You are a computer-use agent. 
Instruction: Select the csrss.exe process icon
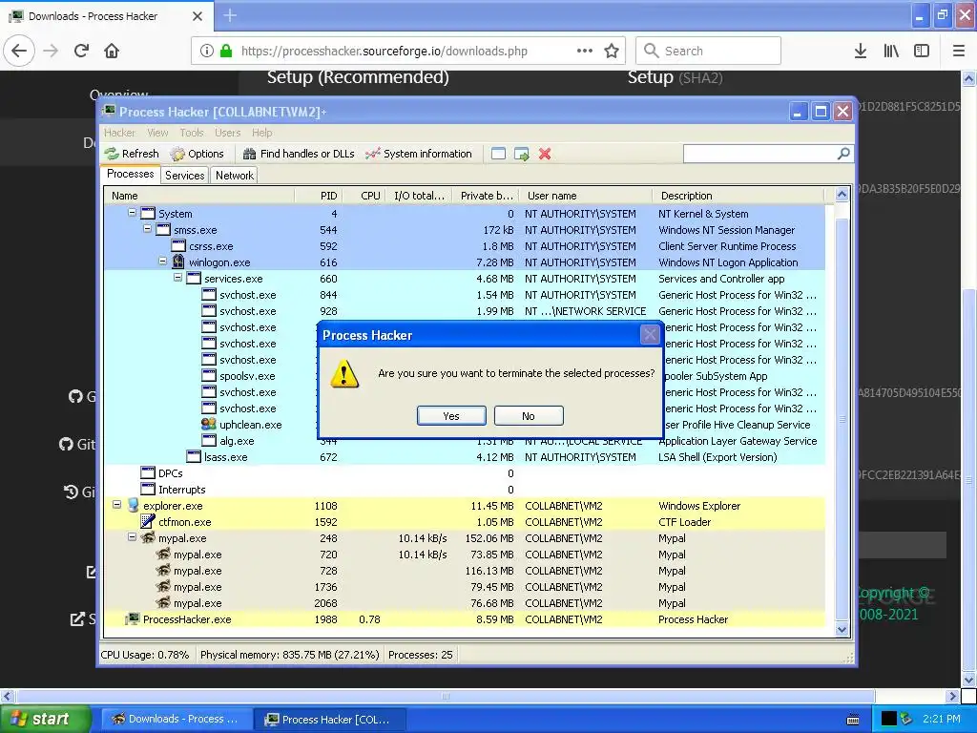178,246
